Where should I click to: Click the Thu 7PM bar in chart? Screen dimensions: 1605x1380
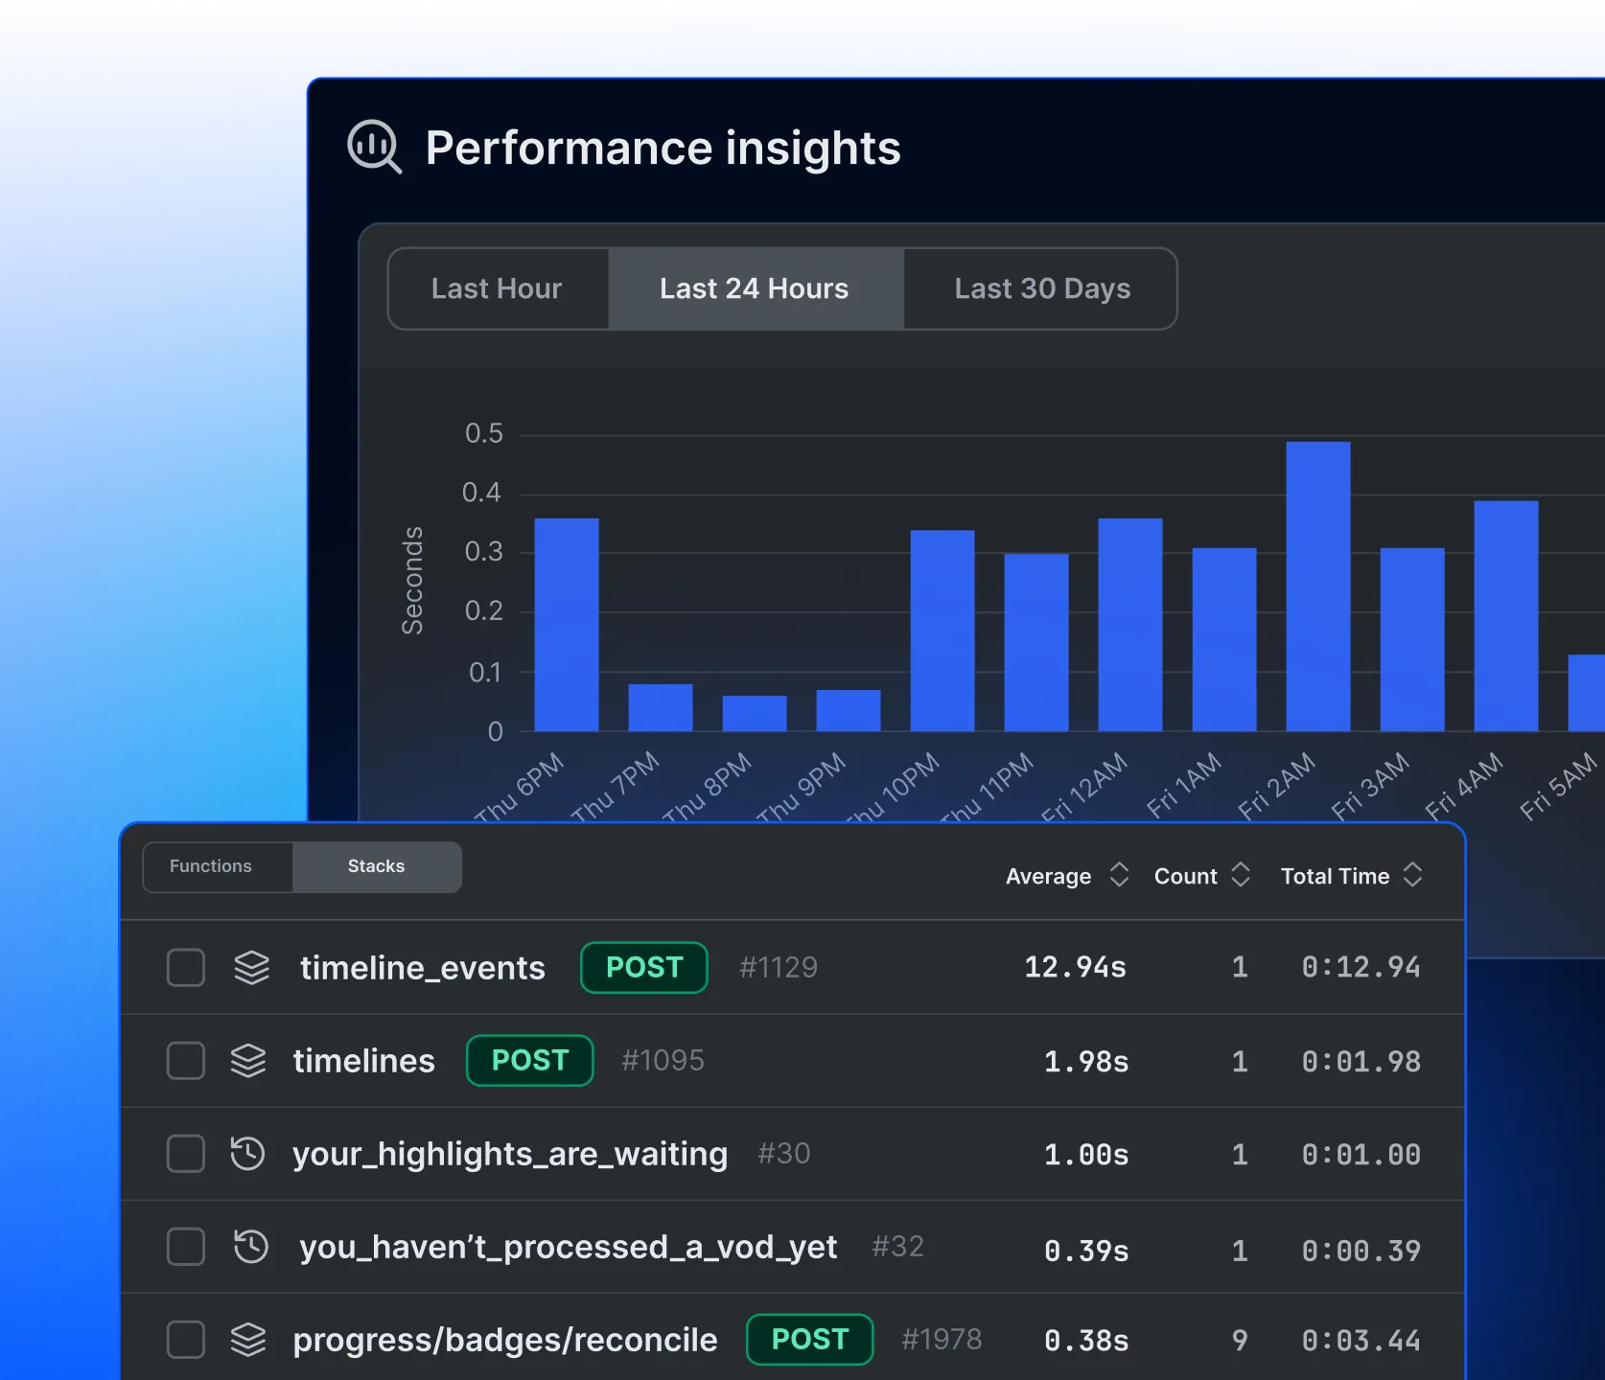661,707
